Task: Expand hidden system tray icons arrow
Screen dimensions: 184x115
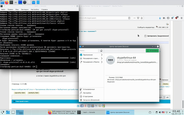Action: pyautogui.click(x=170, y=112)
